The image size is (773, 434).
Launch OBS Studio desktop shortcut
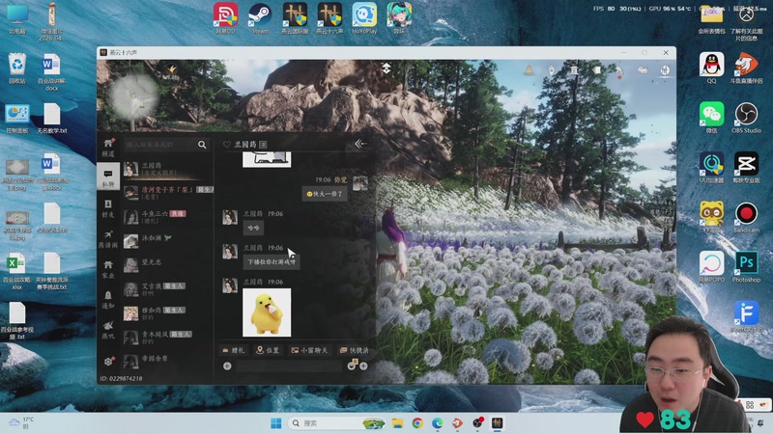(746, 118)
